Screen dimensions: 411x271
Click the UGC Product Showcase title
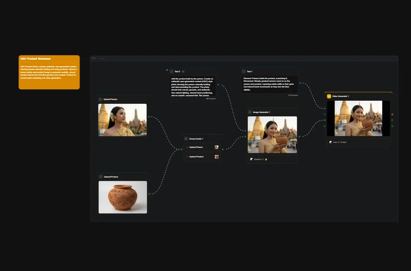pyautogui.click(x=35, y=59)
